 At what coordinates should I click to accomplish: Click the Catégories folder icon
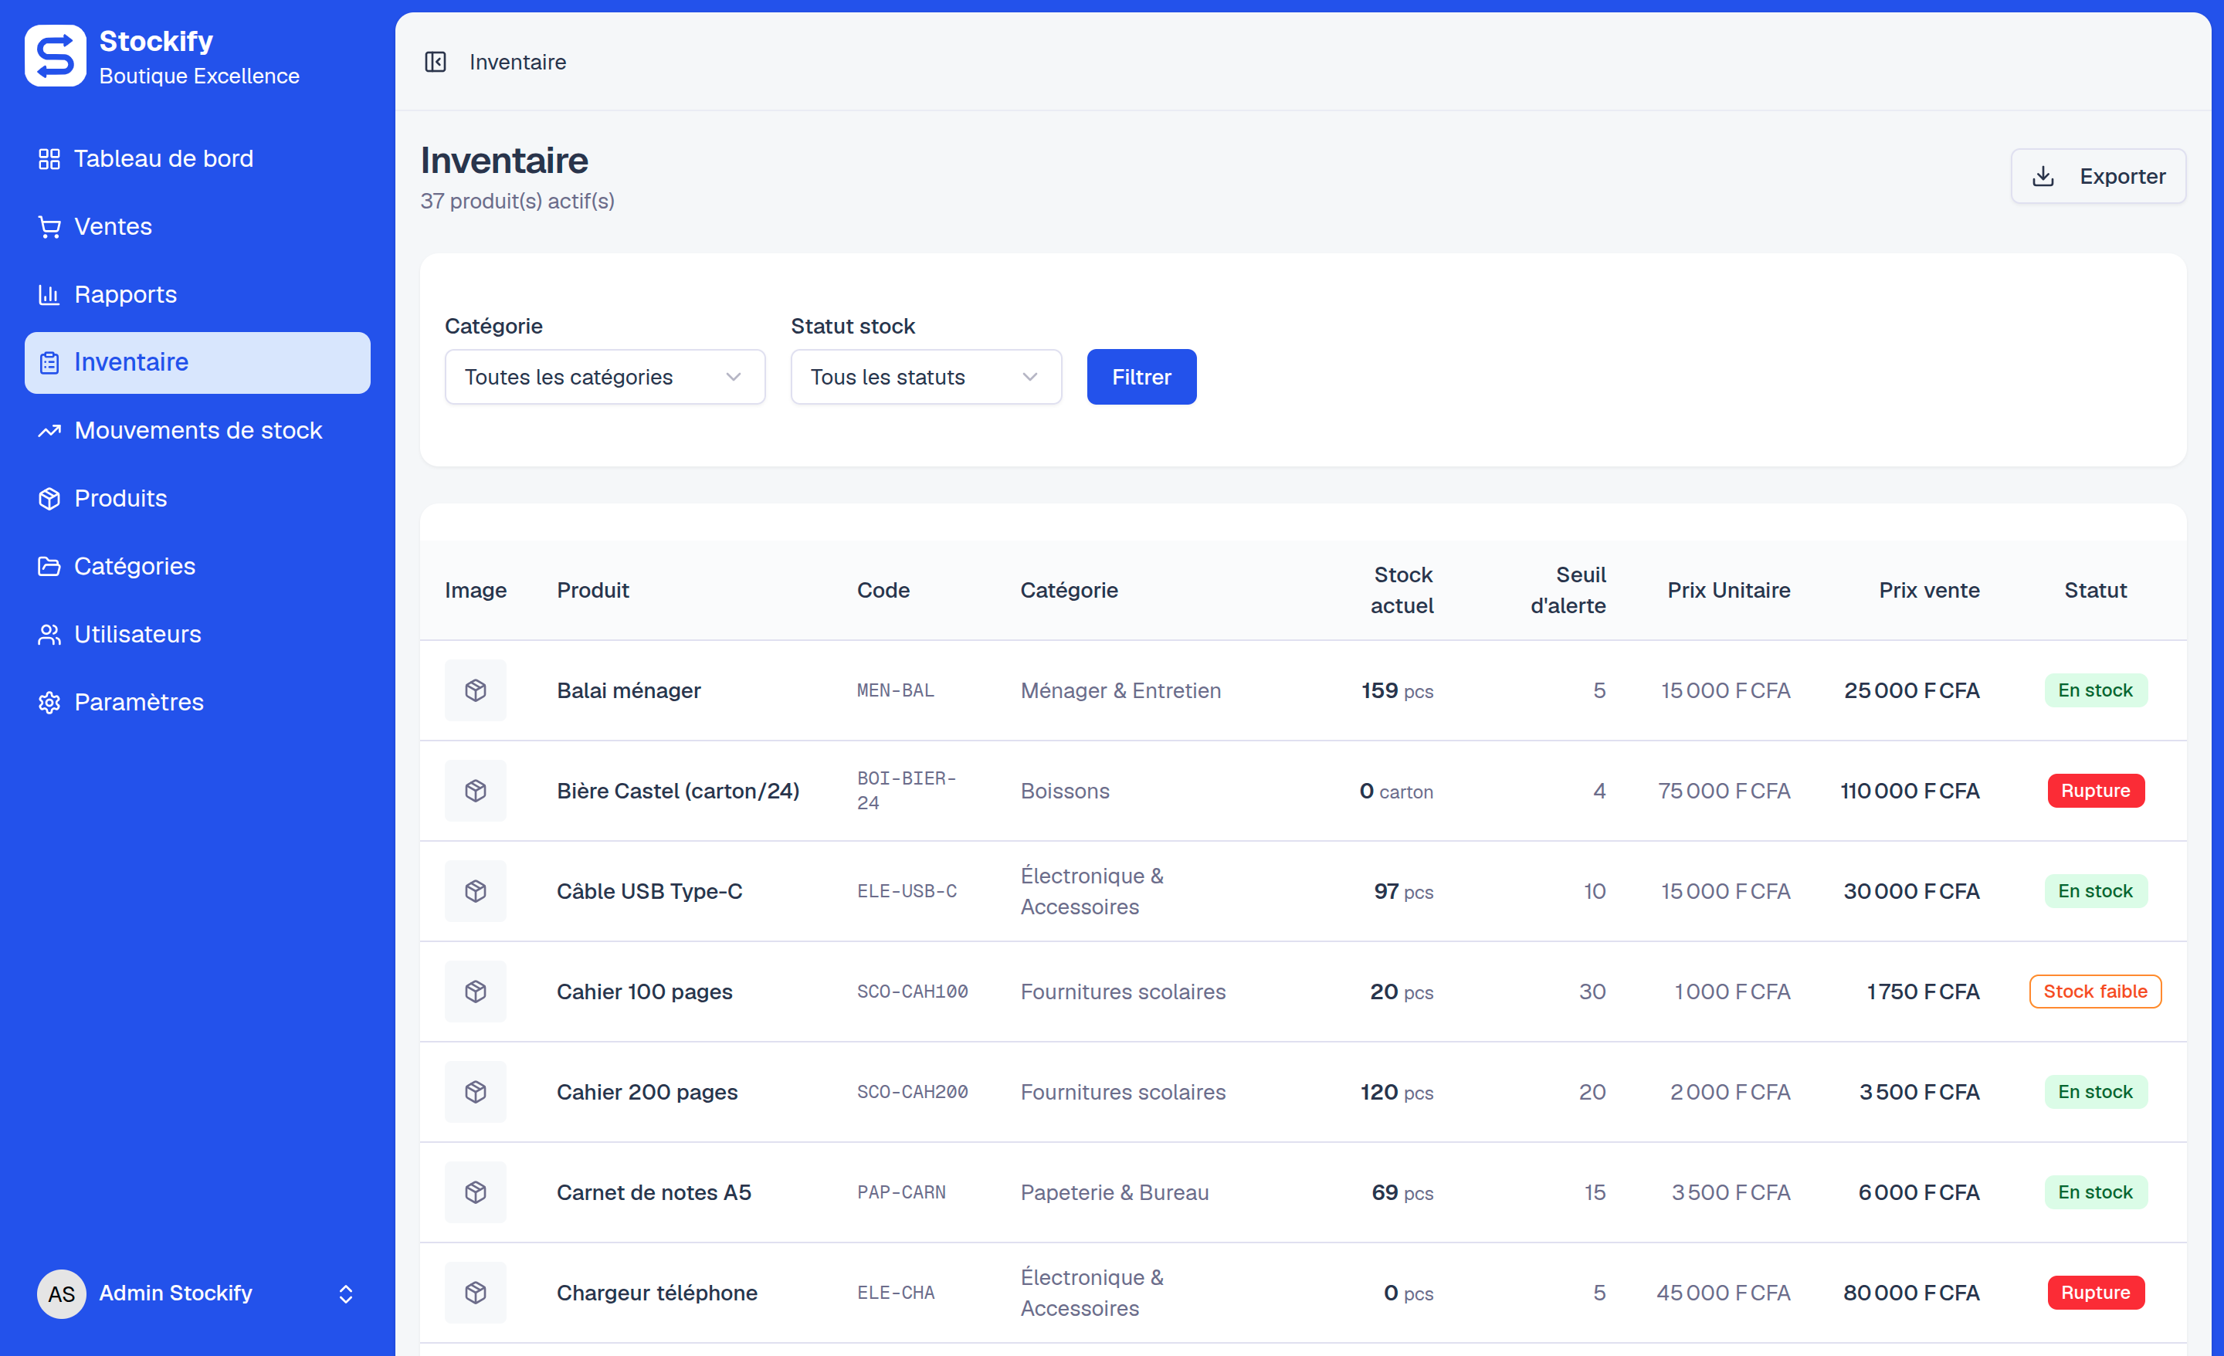click(x=49, y=566)
